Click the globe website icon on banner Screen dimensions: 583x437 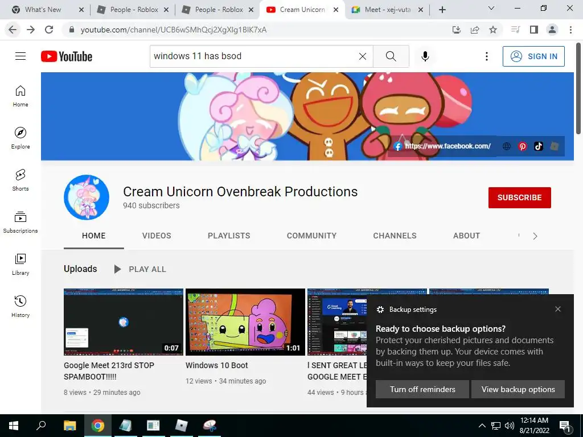pos(506,146)
